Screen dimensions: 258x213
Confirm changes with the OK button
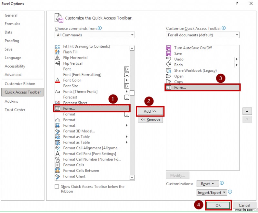click(218, 205)
